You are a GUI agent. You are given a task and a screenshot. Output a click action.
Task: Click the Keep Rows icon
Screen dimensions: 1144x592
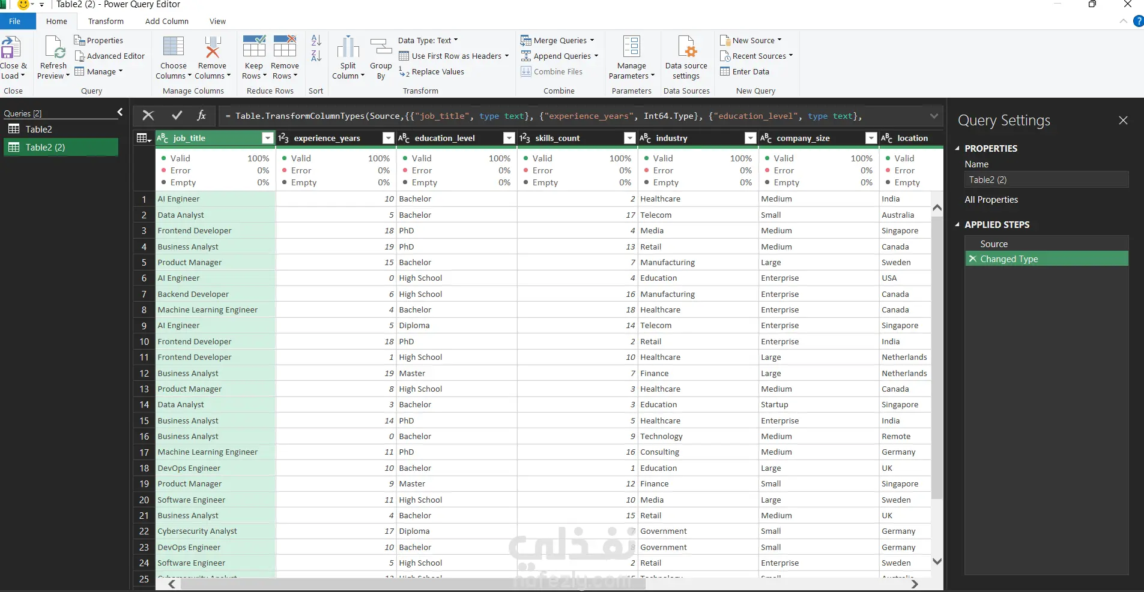[x=254, y=47]
